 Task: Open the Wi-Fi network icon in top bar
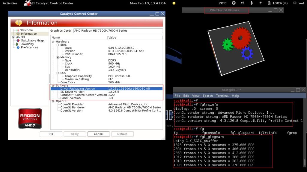click(x=261, y=3)
